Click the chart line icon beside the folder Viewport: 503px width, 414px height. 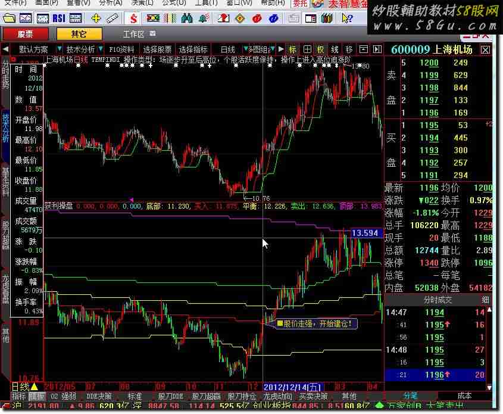click(x=26, y=18)
